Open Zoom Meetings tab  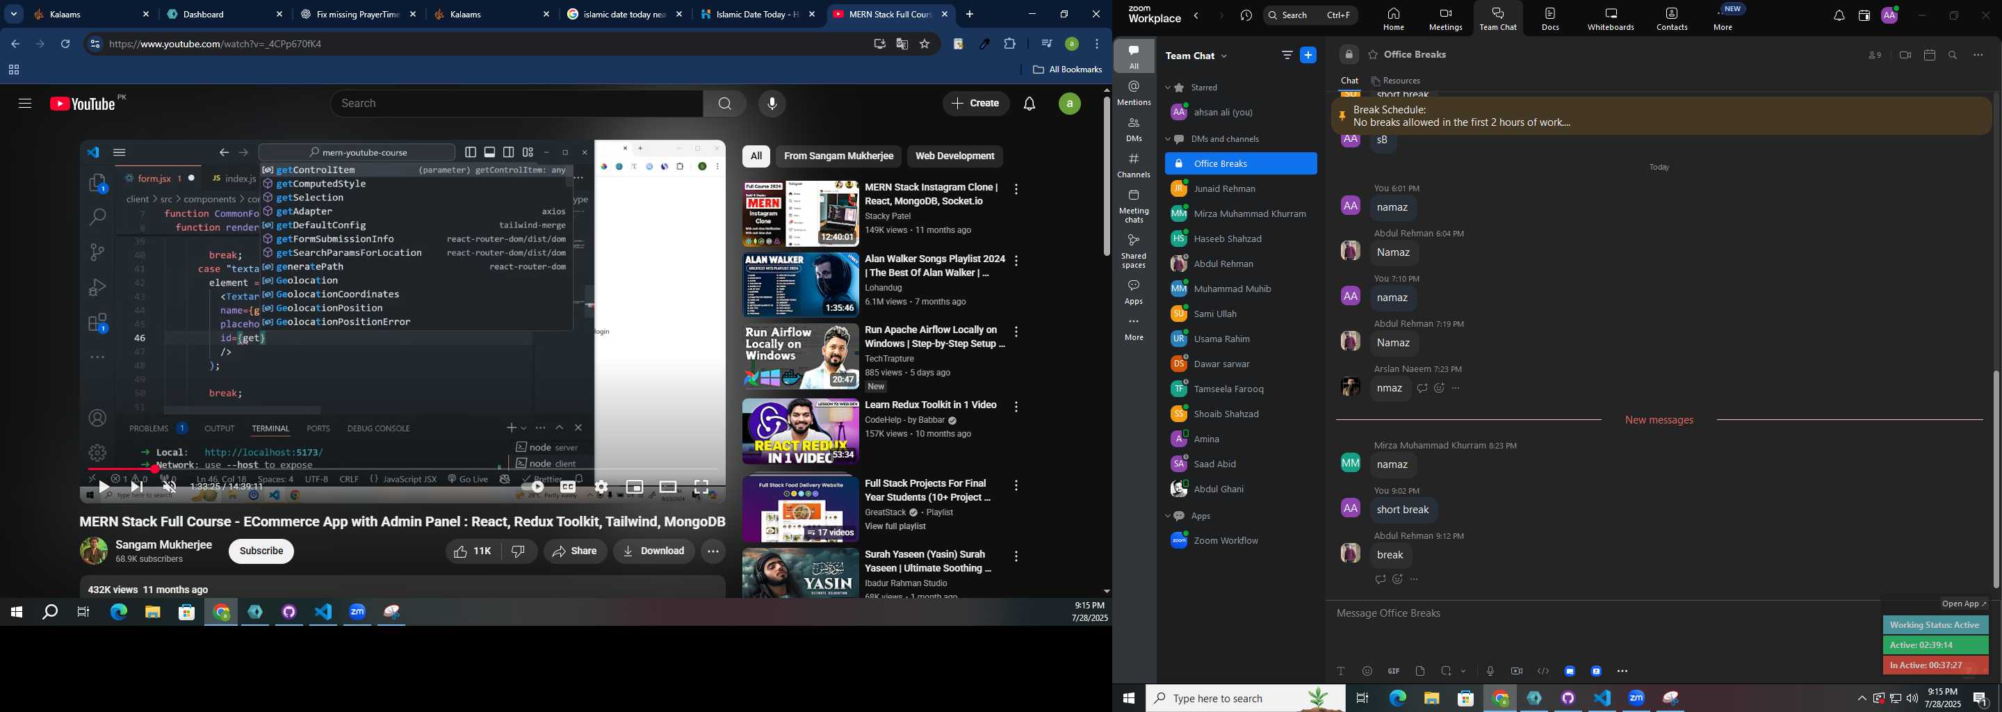[1446, 19]
